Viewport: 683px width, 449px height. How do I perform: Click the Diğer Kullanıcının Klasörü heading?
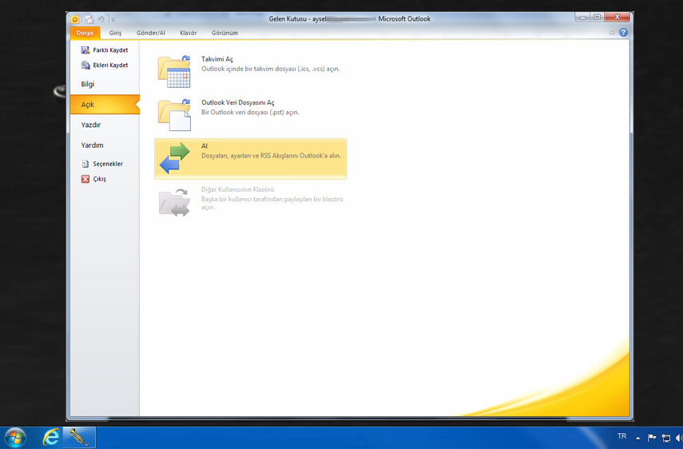coord(237,189)
